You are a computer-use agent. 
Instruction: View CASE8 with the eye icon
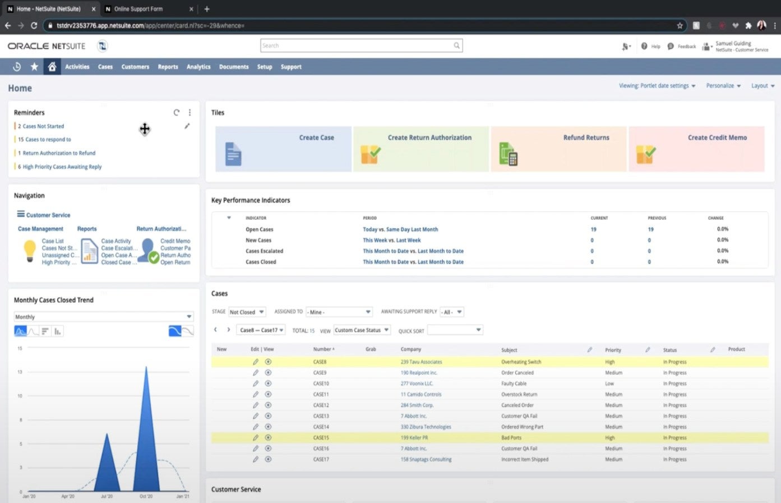(268, 362)
